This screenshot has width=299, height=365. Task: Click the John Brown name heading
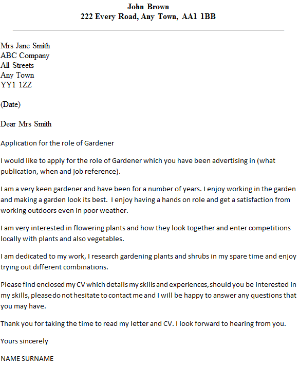click(x=148, y=7)
